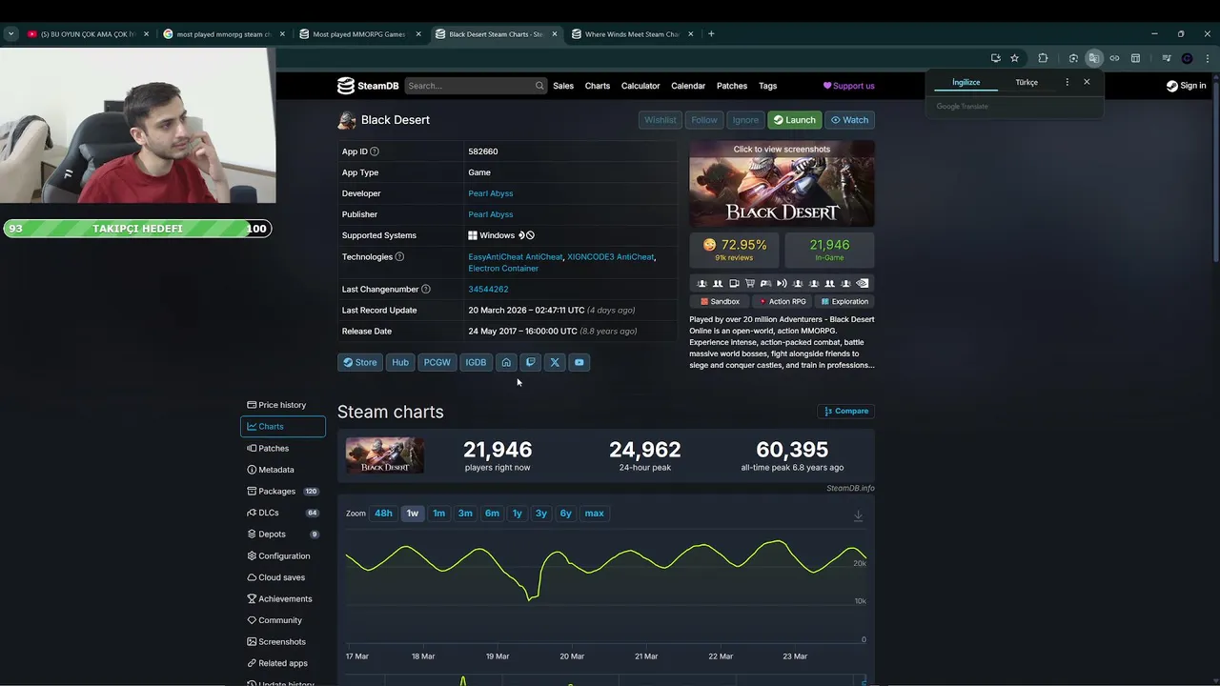Click the trading cards category icon
The image size is (1220, 686).
point(734,283)
